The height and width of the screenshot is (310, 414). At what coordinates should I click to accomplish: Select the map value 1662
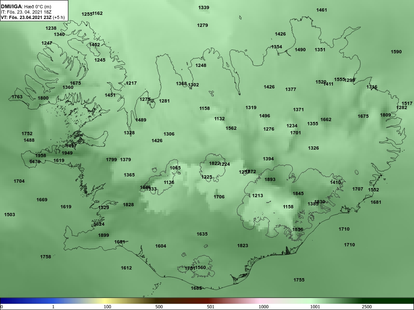[x=326, y=120]
